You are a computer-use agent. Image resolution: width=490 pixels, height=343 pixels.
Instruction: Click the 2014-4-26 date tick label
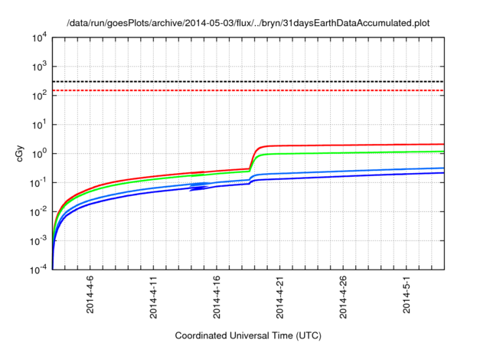pos(343,297)
